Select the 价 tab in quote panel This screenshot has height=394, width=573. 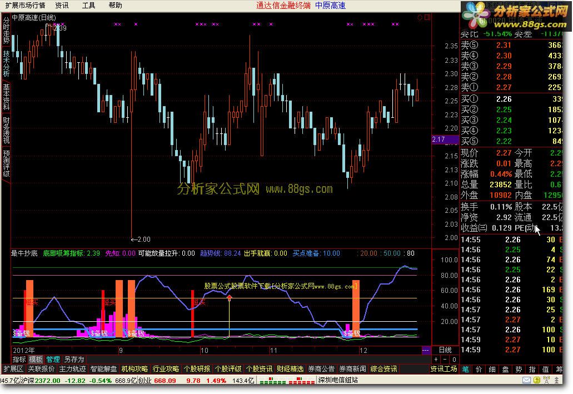tap(479, 369)
